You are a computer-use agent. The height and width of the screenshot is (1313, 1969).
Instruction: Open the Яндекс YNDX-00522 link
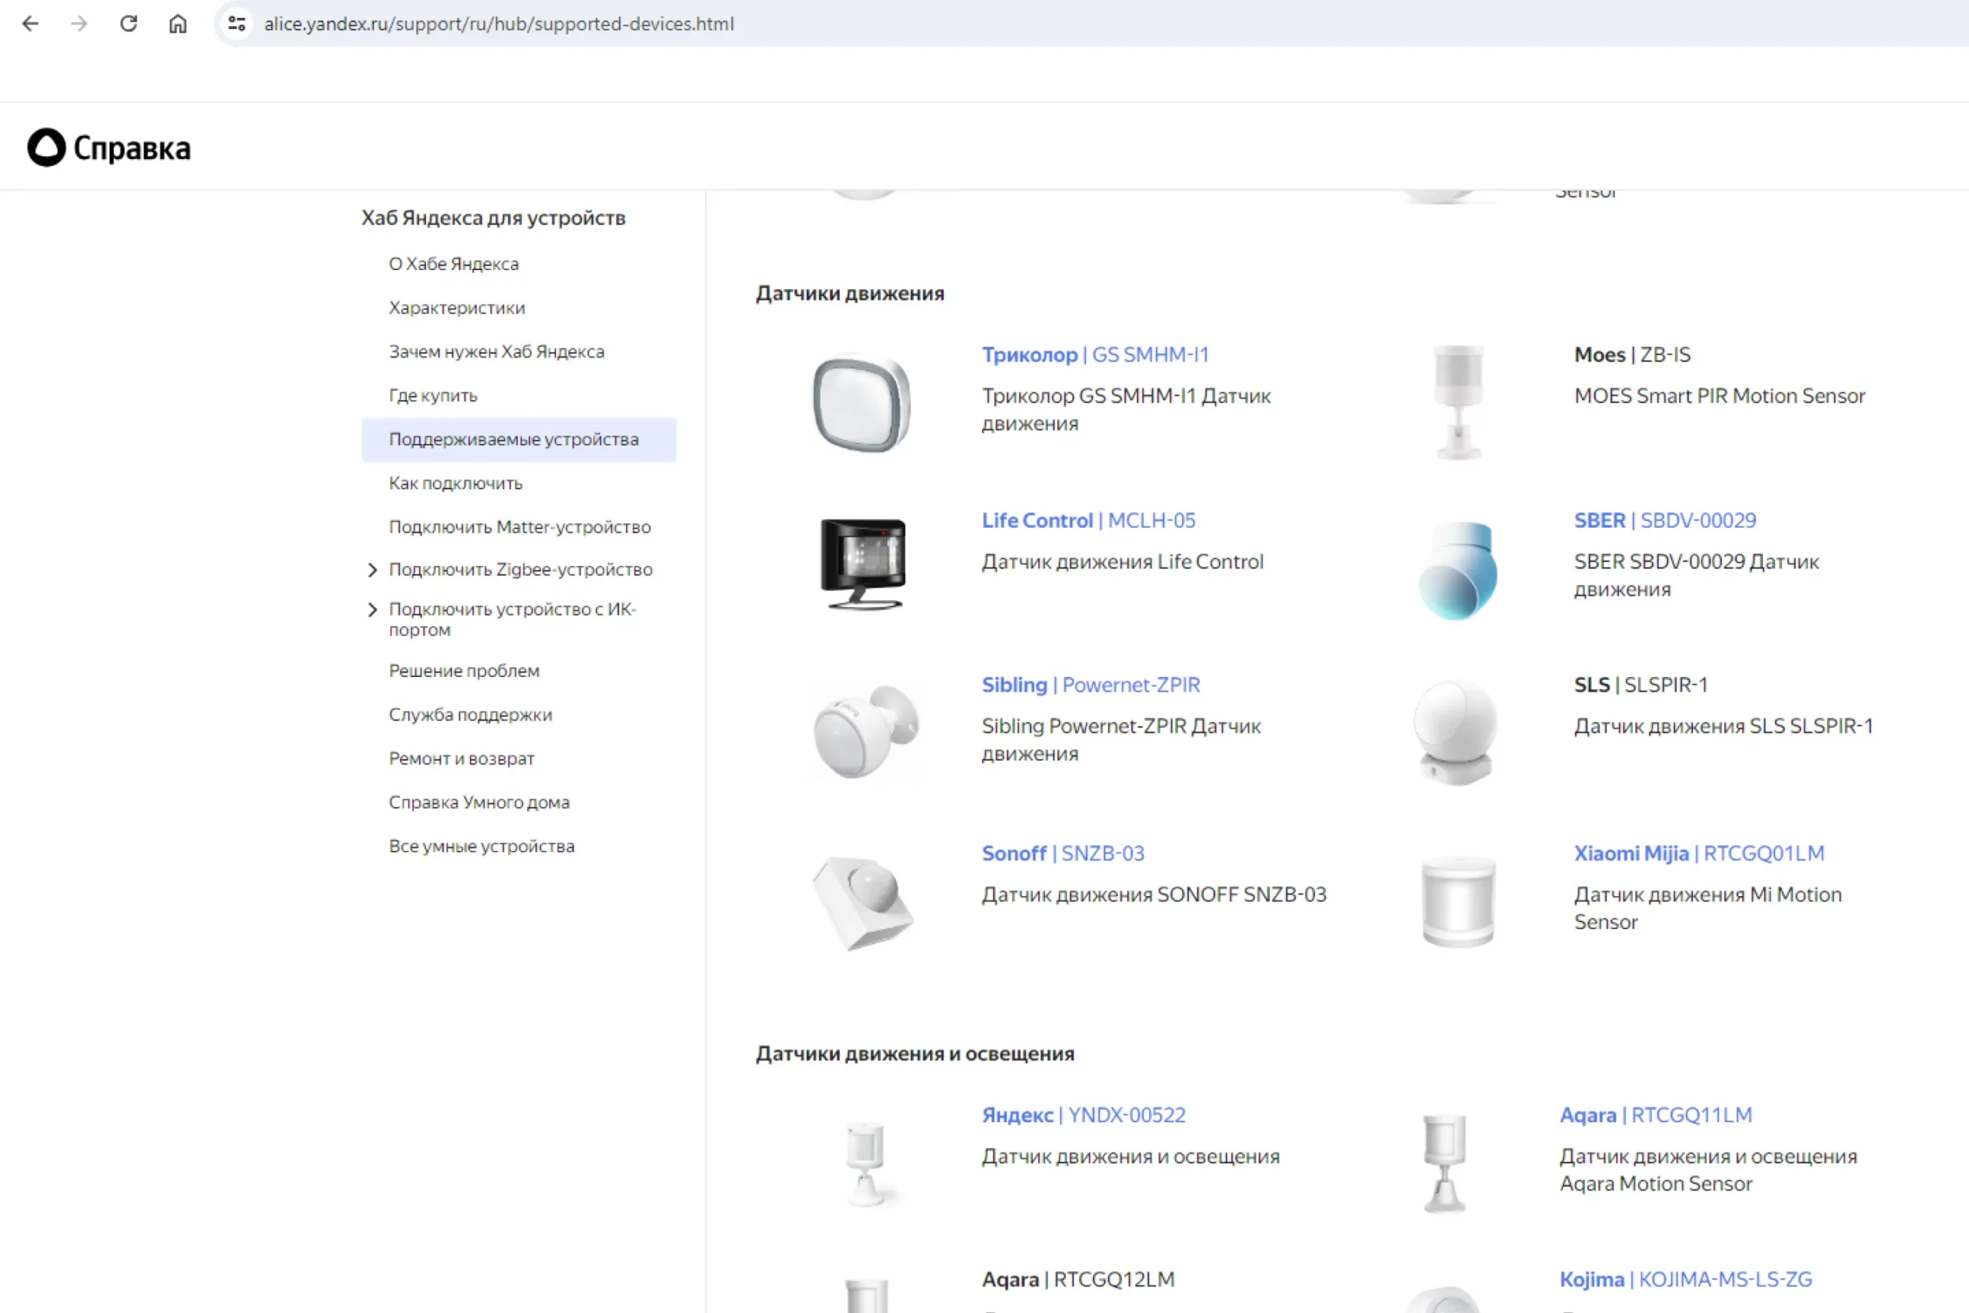(1083, 1115)
